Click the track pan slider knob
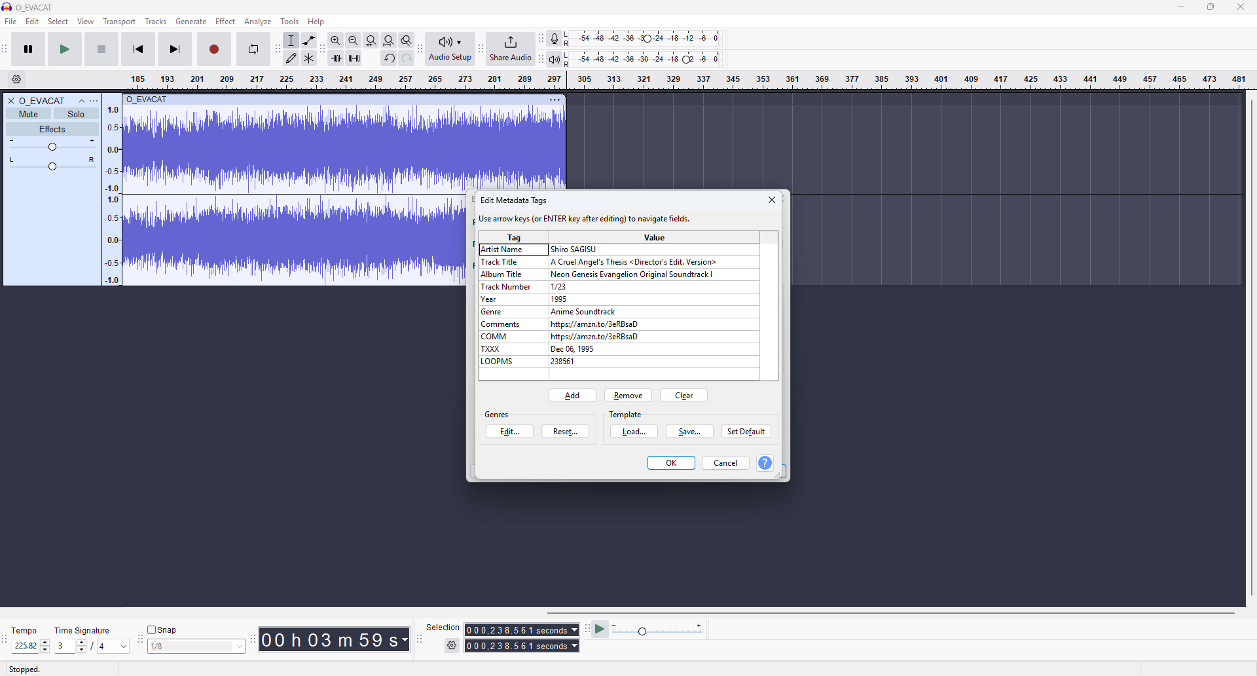1257x676 pixels. (x=52, y=166)
